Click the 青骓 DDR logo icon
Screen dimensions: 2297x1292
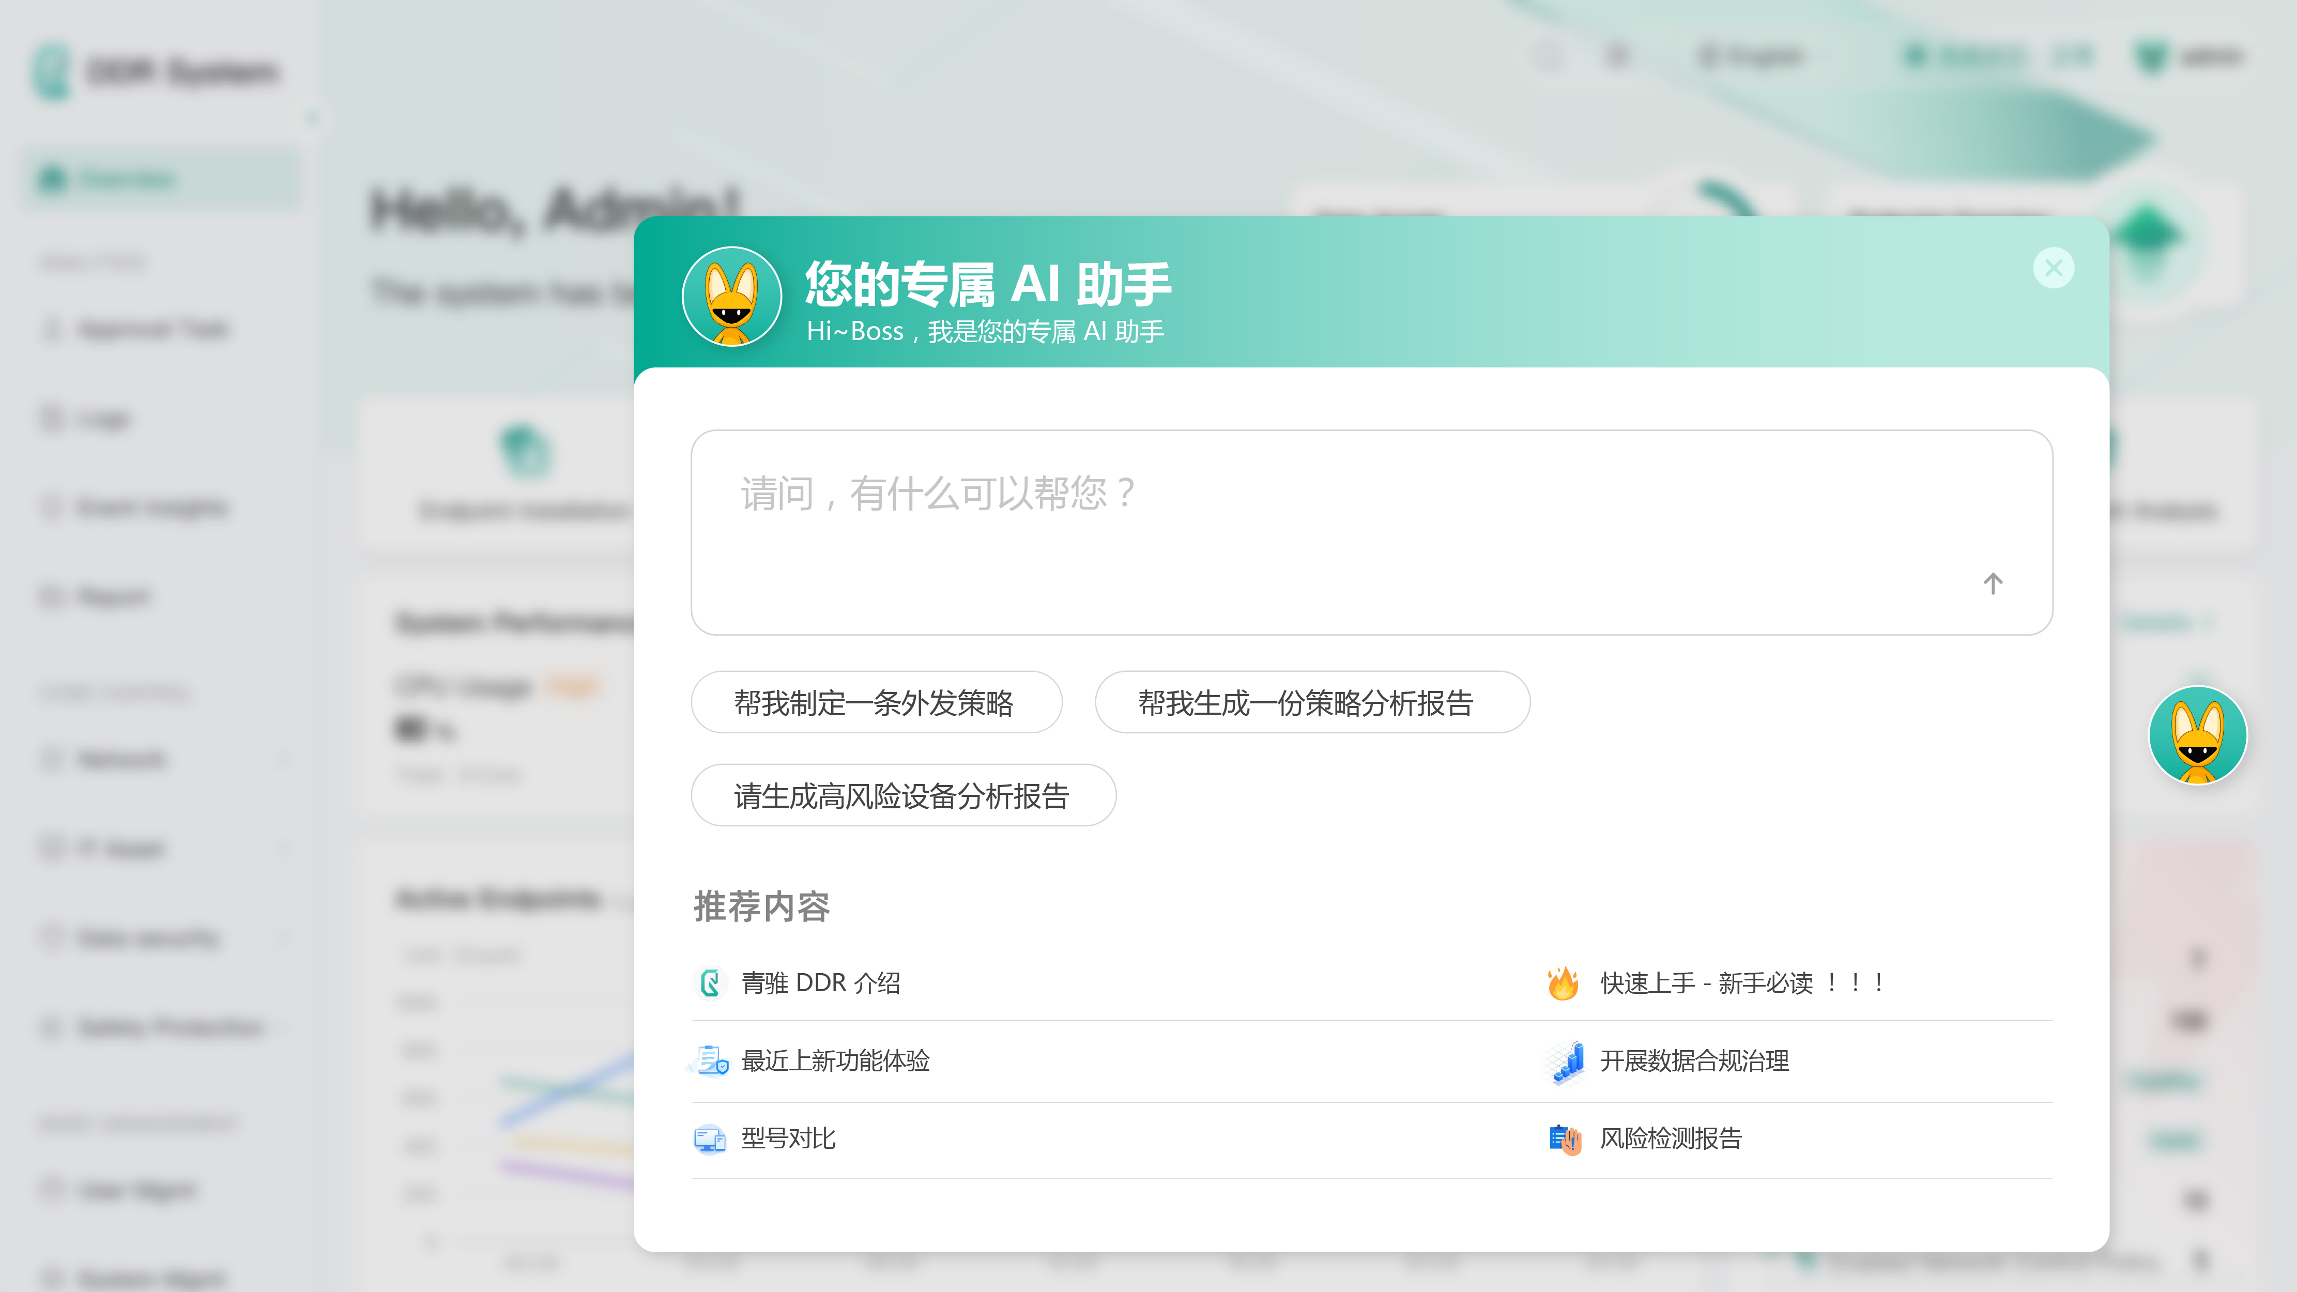710,982
